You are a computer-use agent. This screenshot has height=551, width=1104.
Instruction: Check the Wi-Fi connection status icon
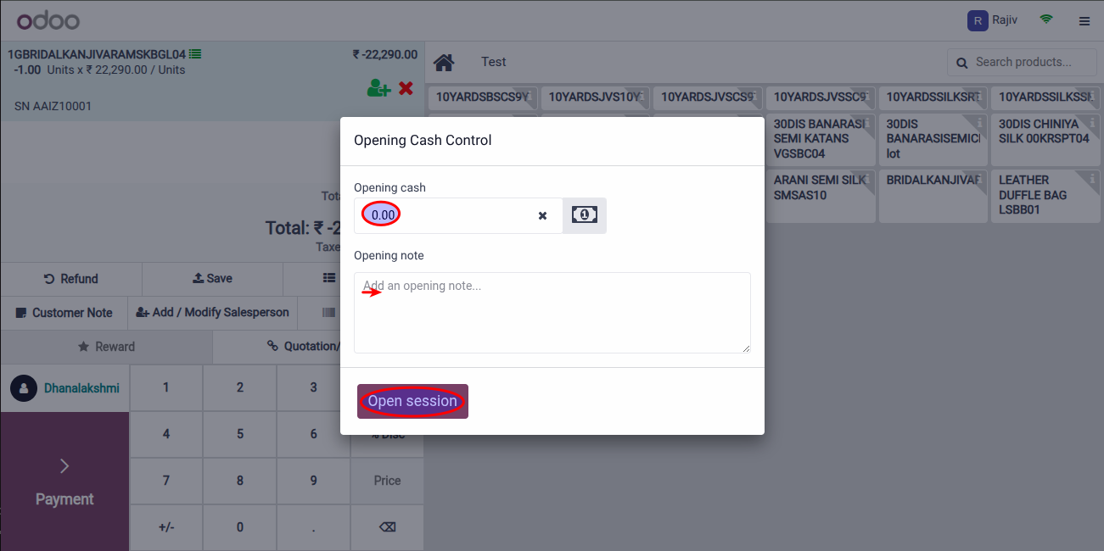pyautogui.click(x=1046, y=19)
